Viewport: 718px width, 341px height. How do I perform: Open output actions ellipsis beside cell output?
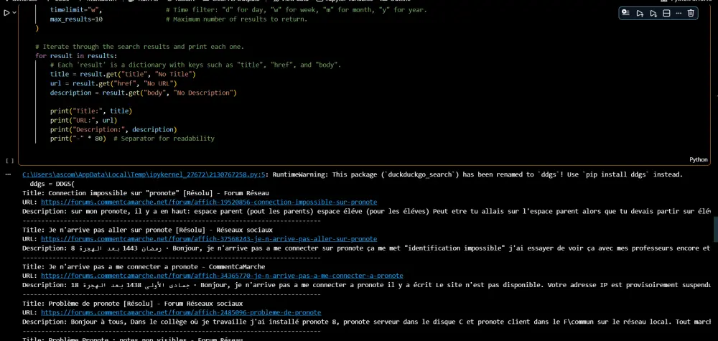[9, 175]
